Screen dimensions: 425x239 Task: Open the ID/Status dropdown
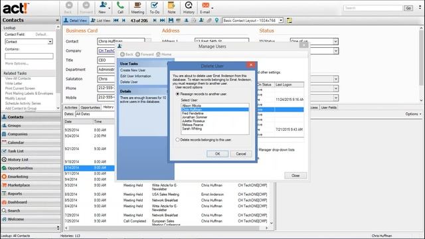pyautogui.click(x=335, y=41)
